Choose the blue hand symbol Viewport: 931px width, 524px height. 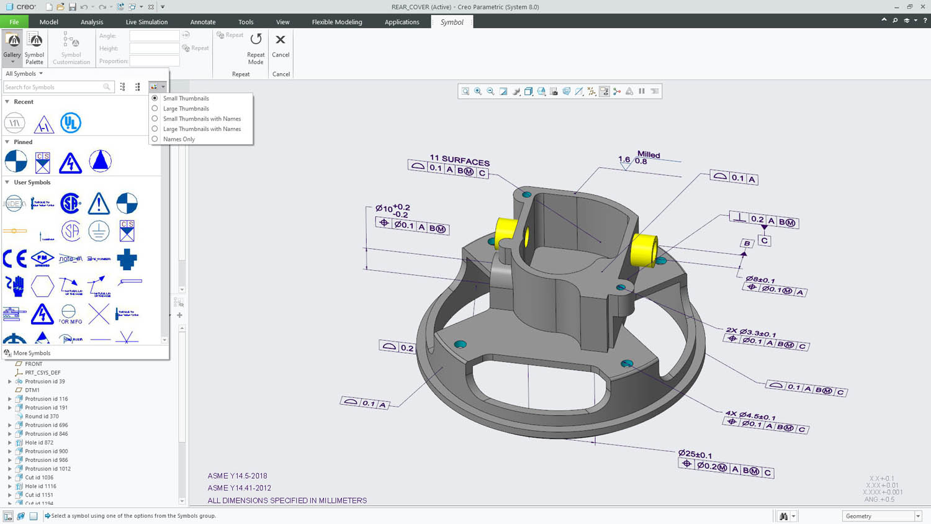tap(15, 286)
